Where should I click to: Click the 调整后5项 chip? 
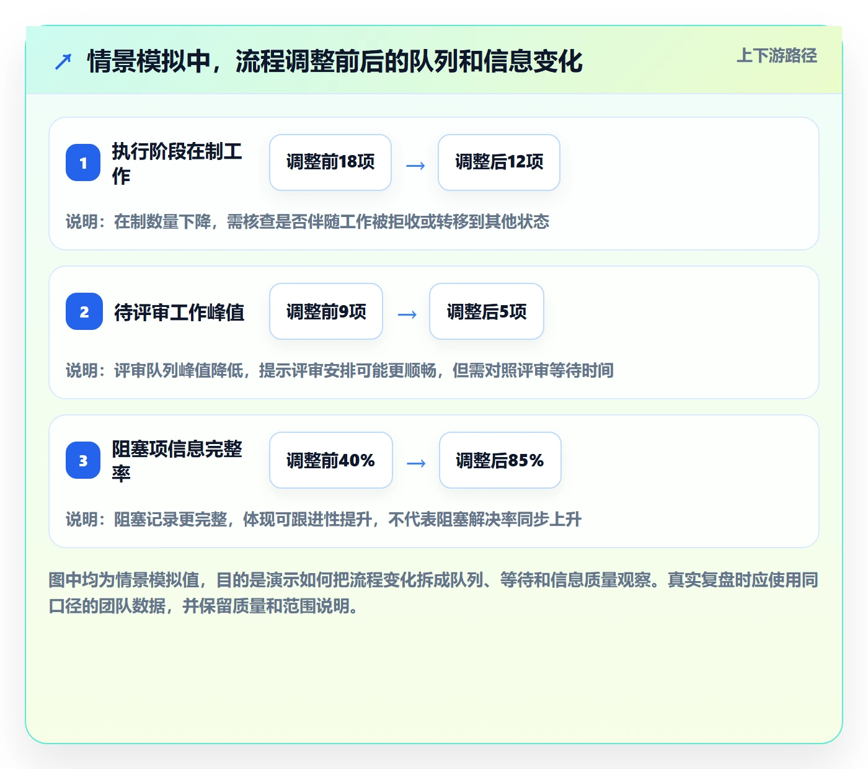point(487,311)
